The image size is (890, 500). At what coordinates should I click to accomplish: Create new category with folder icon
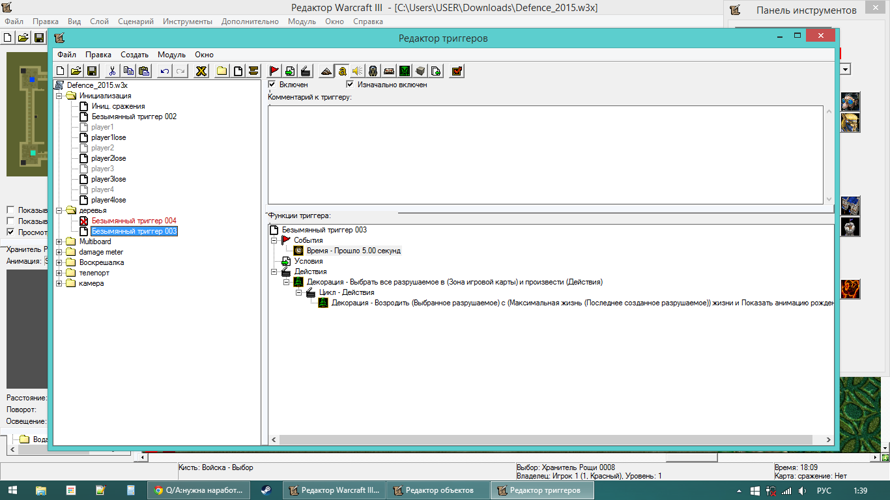pyautogui.click(x=222, y=71)
